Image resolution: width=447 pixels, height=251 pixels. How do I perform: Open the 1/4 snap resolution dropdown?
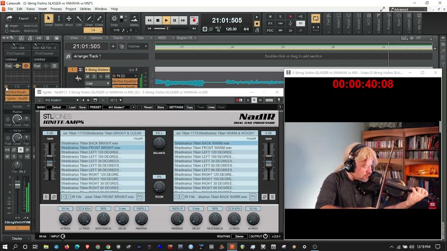click(x=93, y=30)
